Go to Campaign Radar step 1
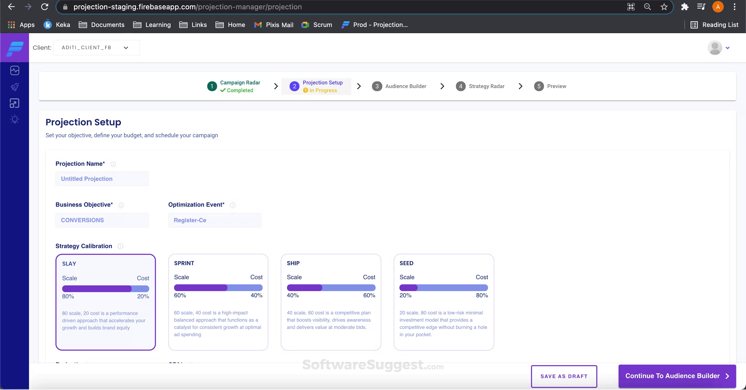746x390 pixels. click(x=234, y=86)
